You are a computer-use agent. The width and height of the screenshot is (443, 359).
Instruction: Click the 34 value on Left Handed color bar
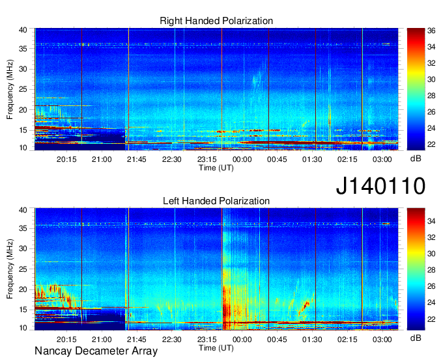[x=431, y=221]
